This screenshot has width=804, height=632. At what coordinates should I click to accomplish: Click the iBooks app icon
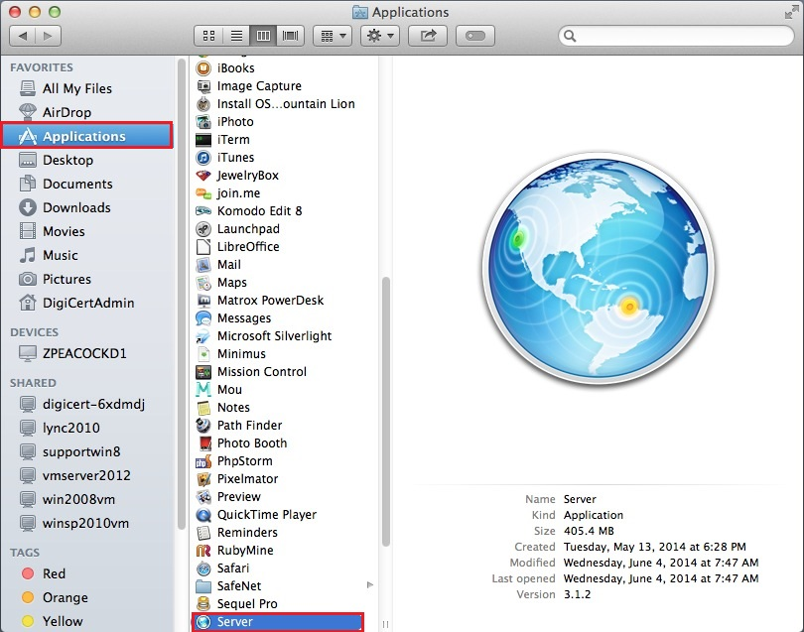tap(203, 68)
